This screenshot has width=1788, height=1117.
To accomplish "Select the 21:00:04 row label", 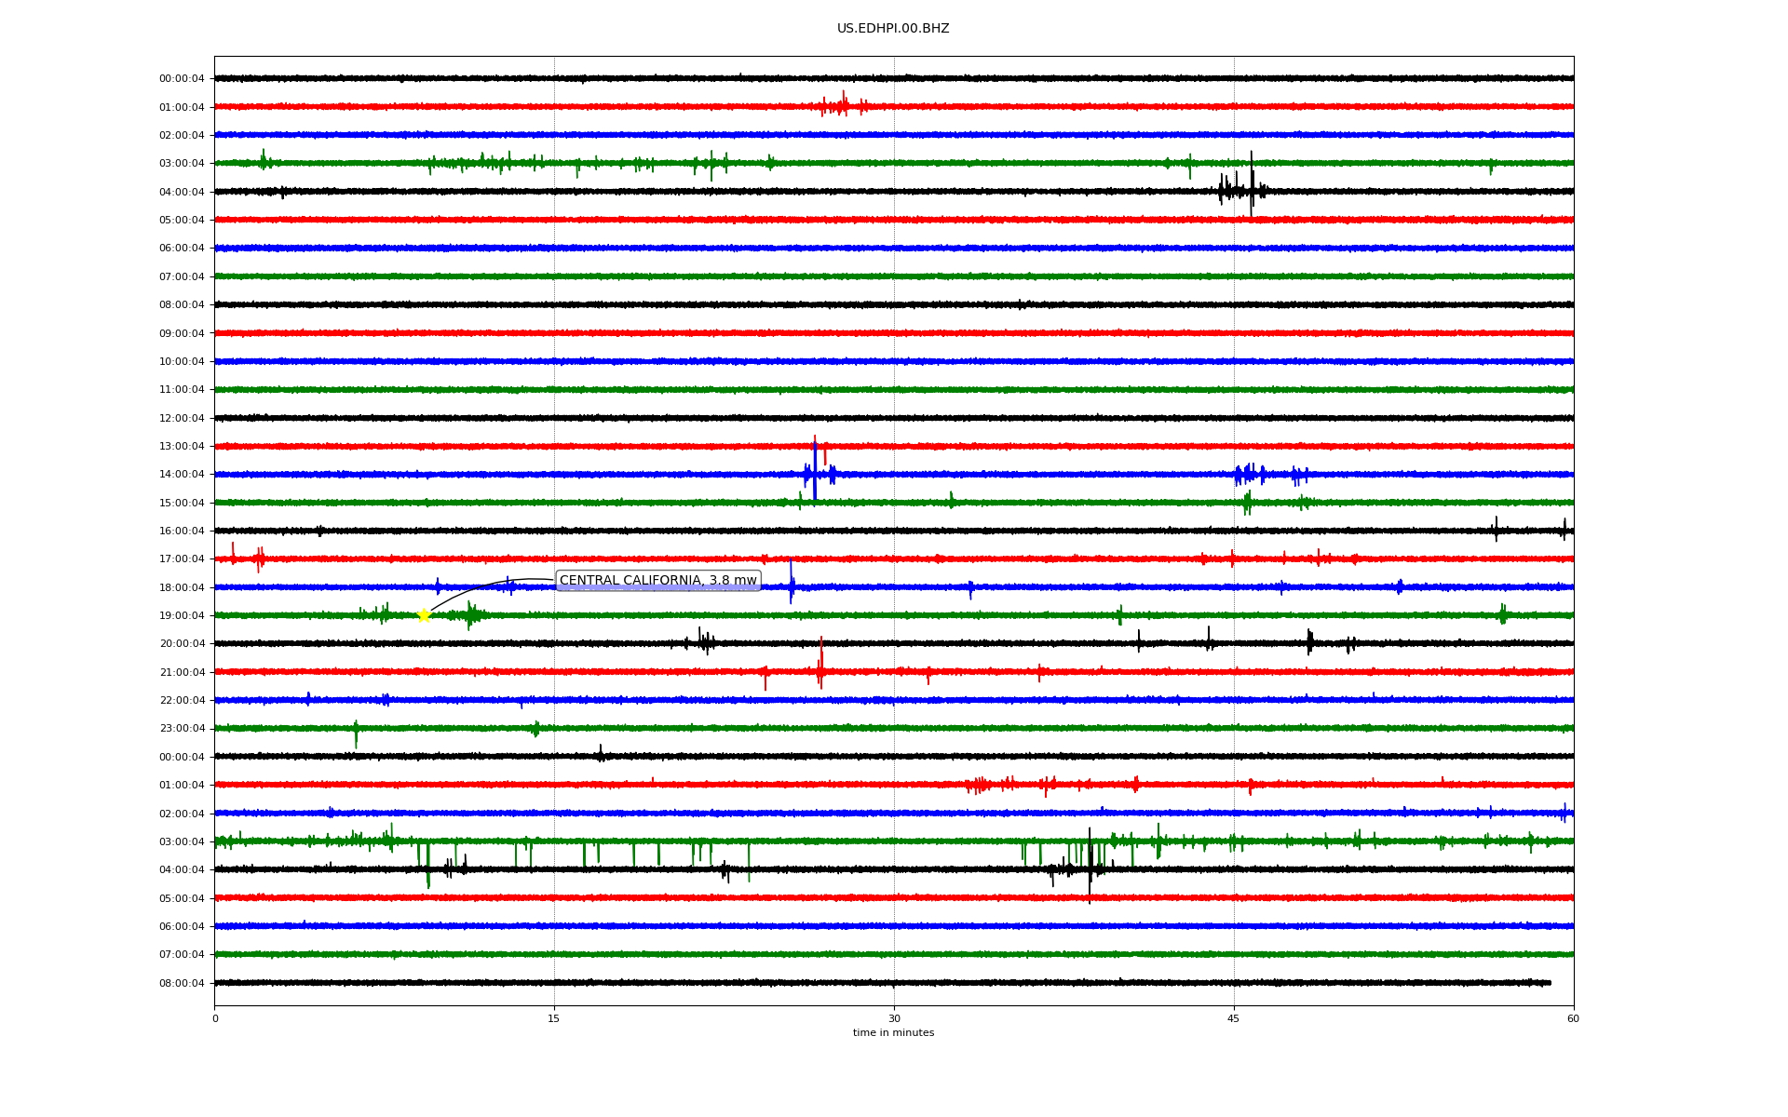I will pyautogui.click(x=182, y=672).
